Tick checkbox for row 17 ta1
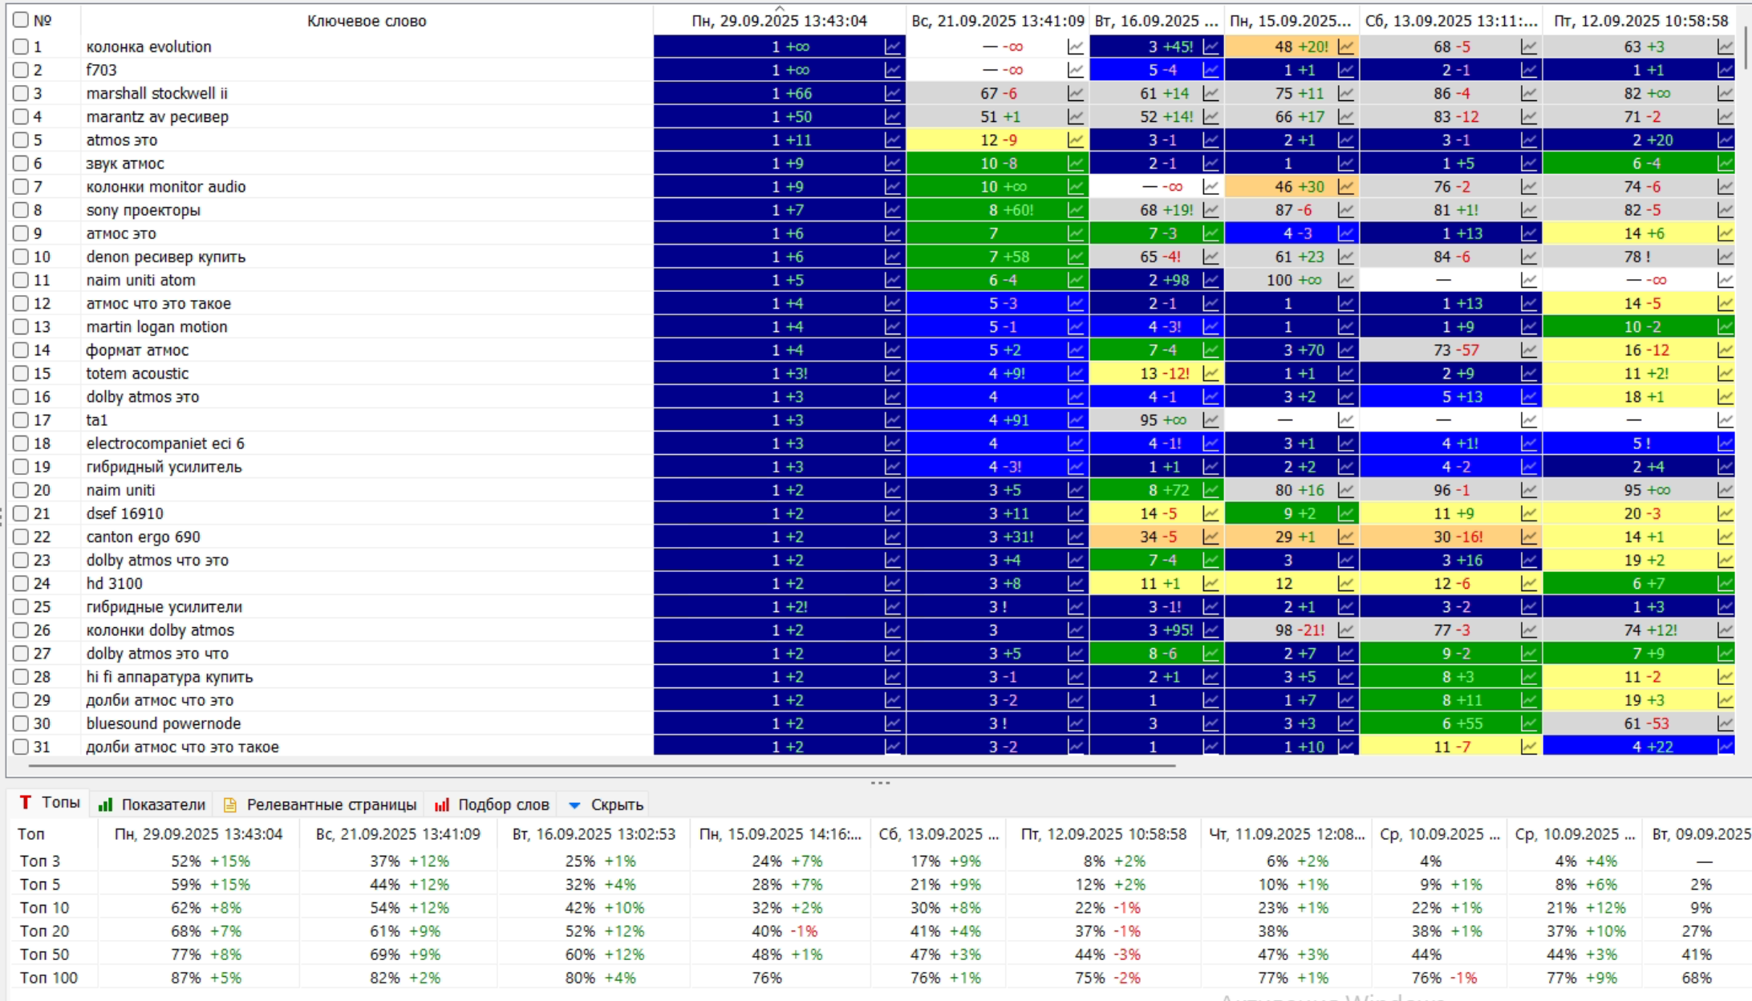1752x1001 pixels. coord(21,420)
